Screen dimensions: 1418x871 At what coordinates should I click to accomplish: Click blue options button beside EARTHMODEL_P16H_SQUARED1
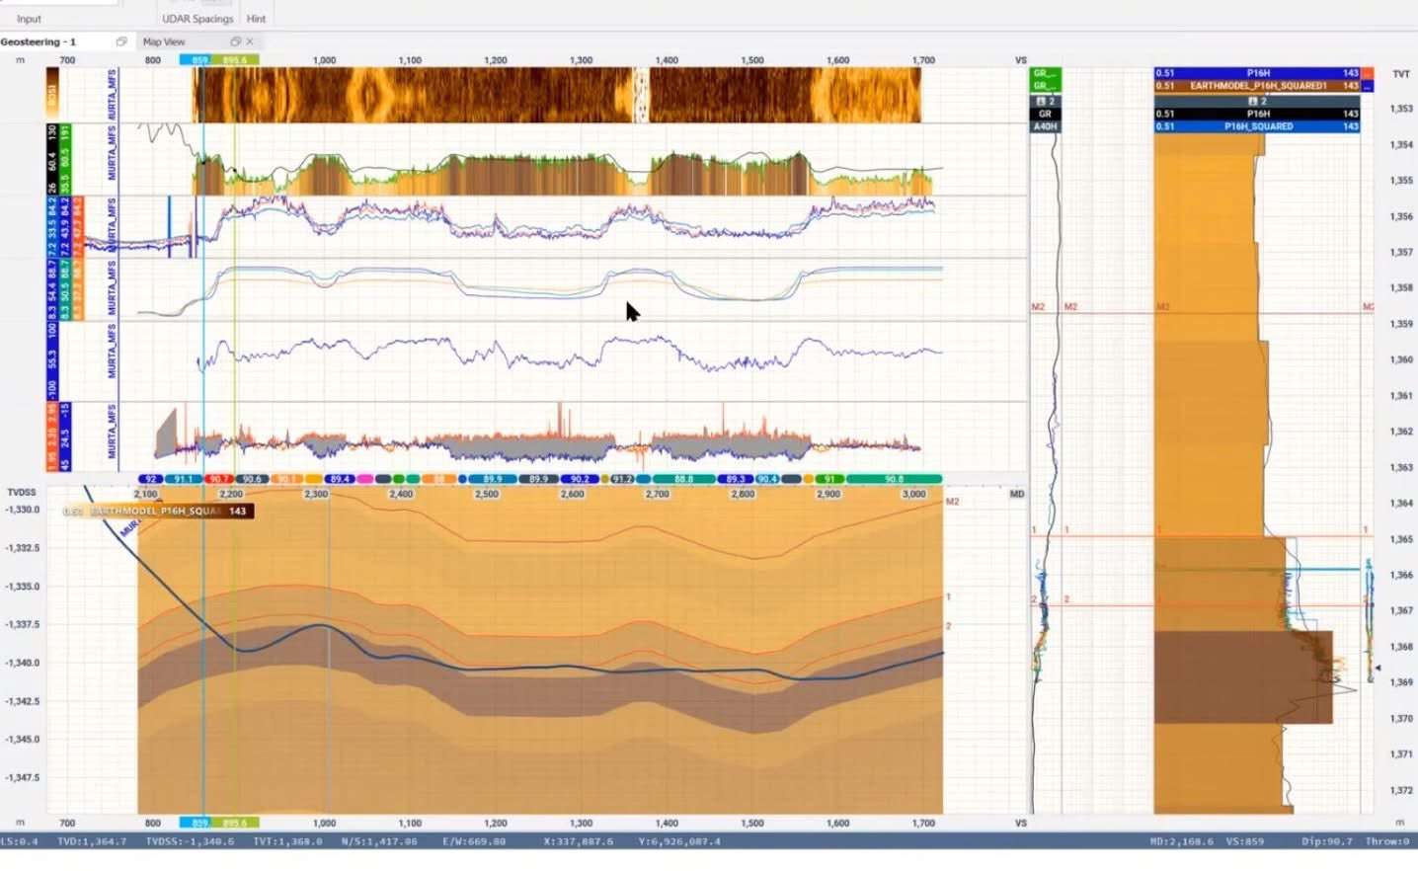point(1368,86)
